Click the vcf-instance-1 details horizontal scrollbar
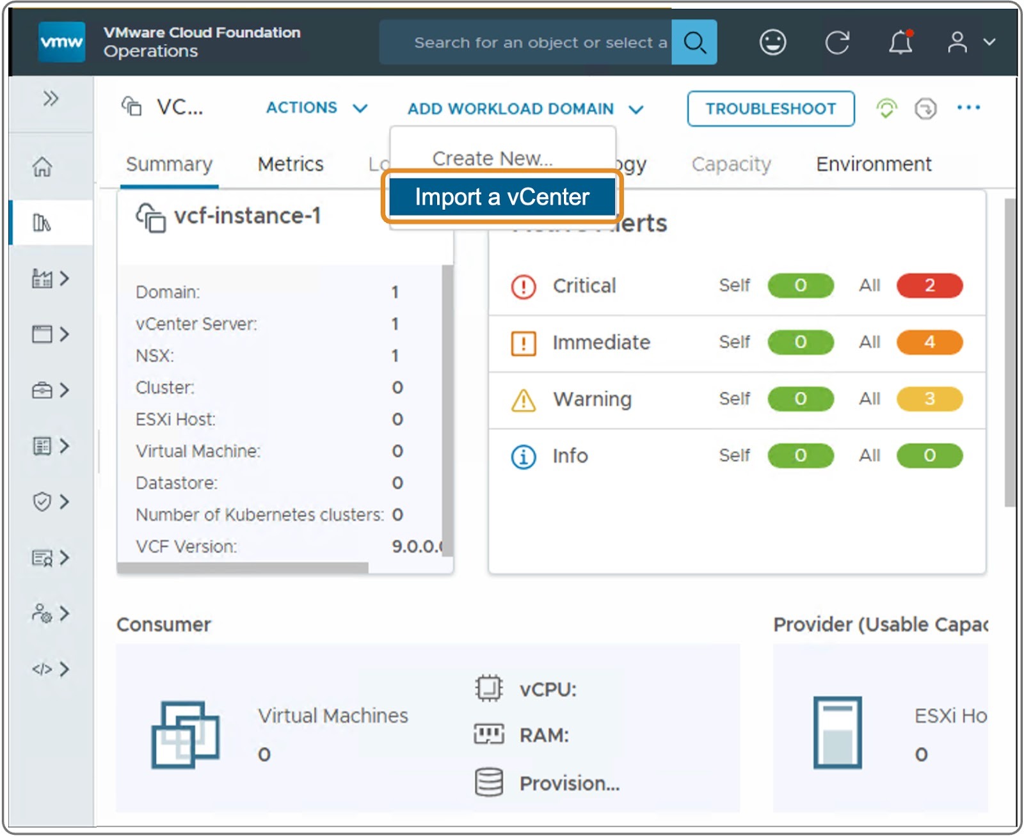 243,567
